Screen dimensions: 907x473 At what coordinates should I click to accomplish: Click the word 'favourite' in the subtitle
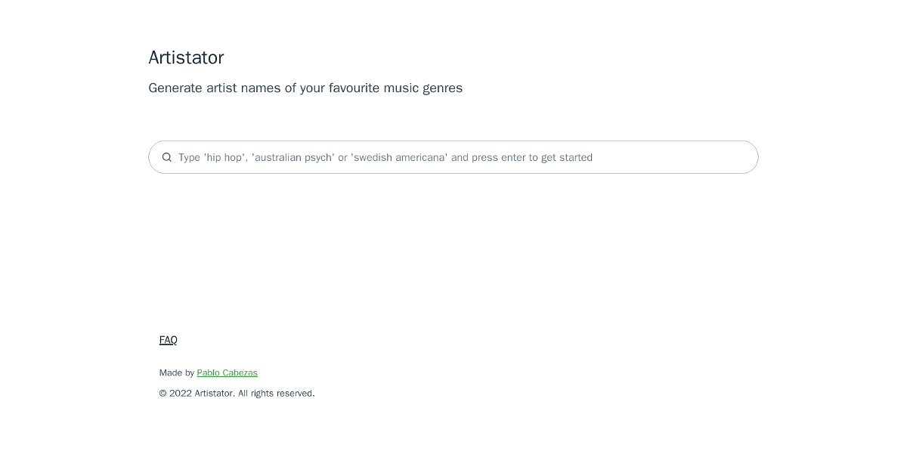[354, 88]
